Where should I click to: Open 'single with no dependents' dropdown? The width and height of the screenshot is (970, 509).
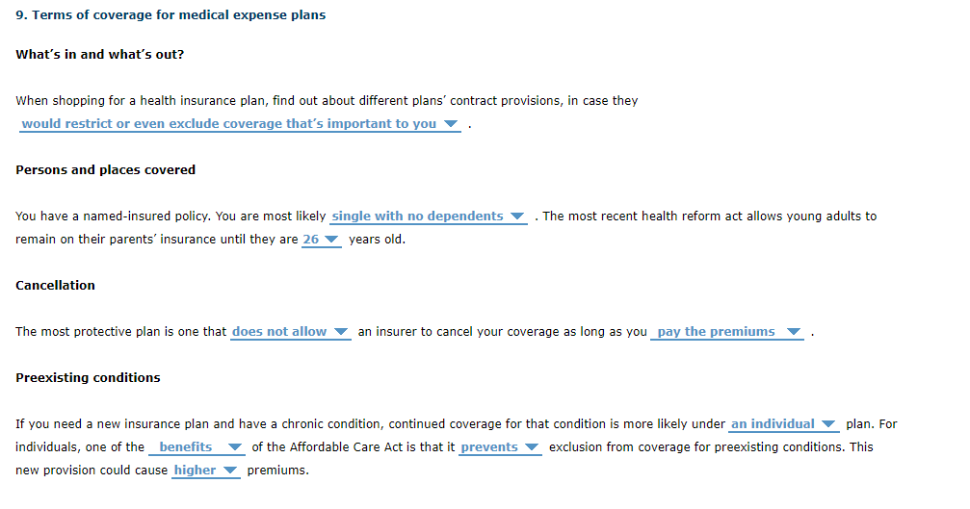tap(428, 216)
